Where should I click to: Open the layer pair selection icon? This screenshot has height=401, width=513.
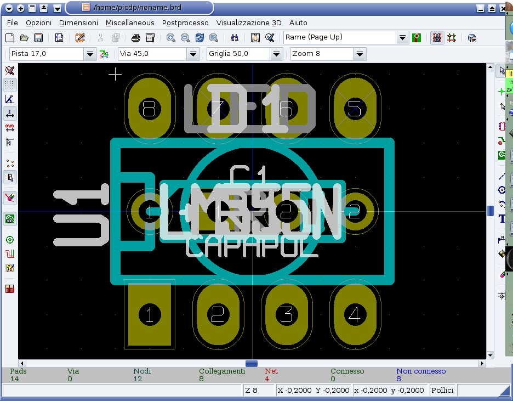(417, 38)
